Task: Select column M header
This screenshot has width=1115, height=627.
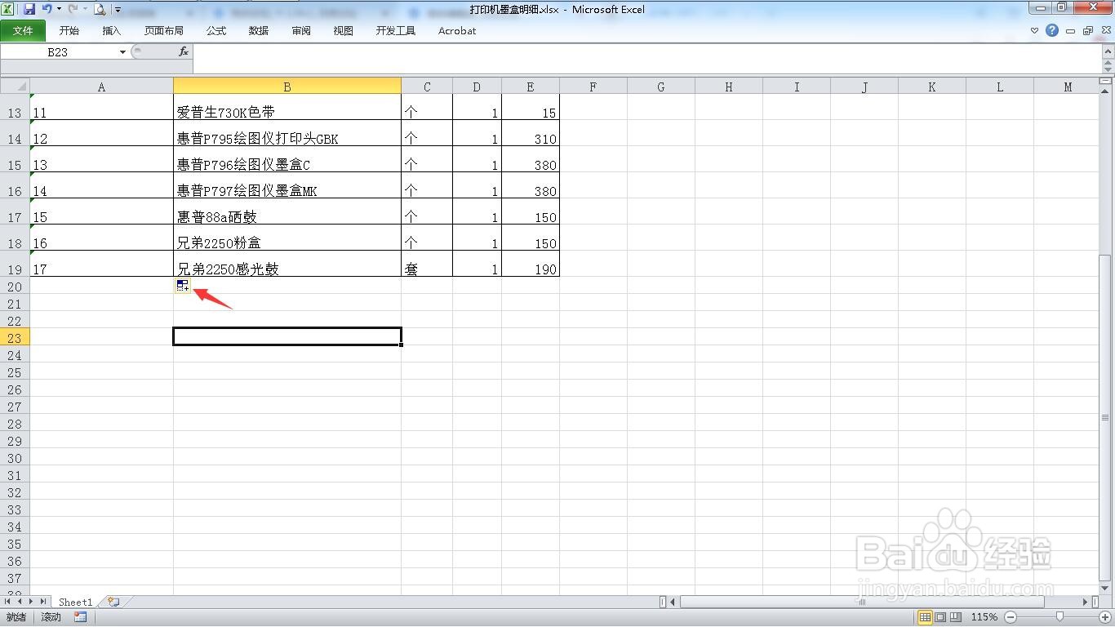Action: point(1067,87)
